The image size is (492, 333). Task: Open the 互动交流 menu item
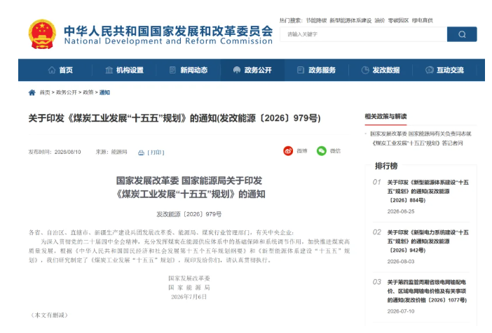pyautogui.click(x=450, y=70)
